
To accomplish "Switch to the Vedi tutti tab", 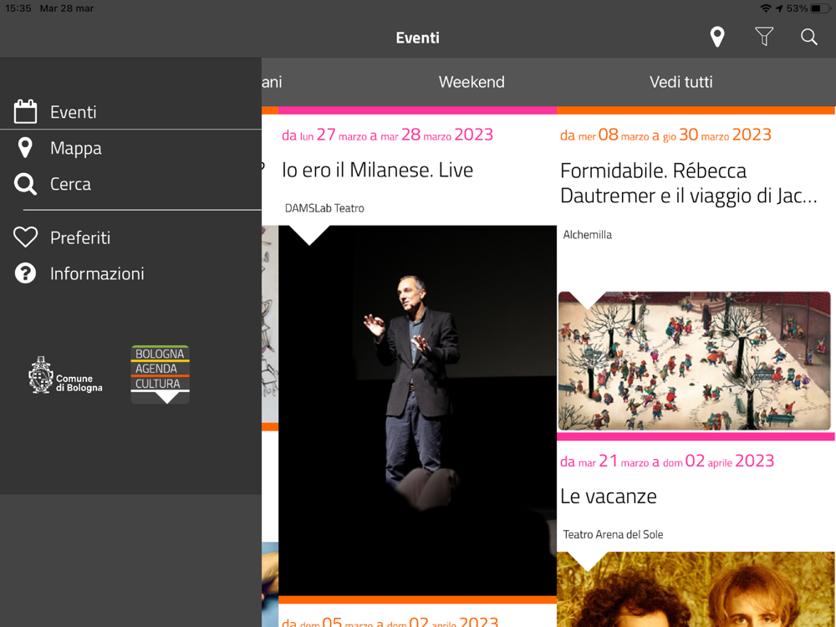I will (x=681, y=82).
